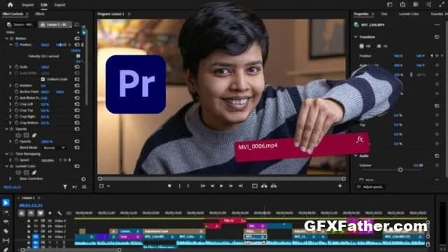Toggle visibility eye for Video 3 track
Viewport: 448px width, 252px height.
[50, 226]
